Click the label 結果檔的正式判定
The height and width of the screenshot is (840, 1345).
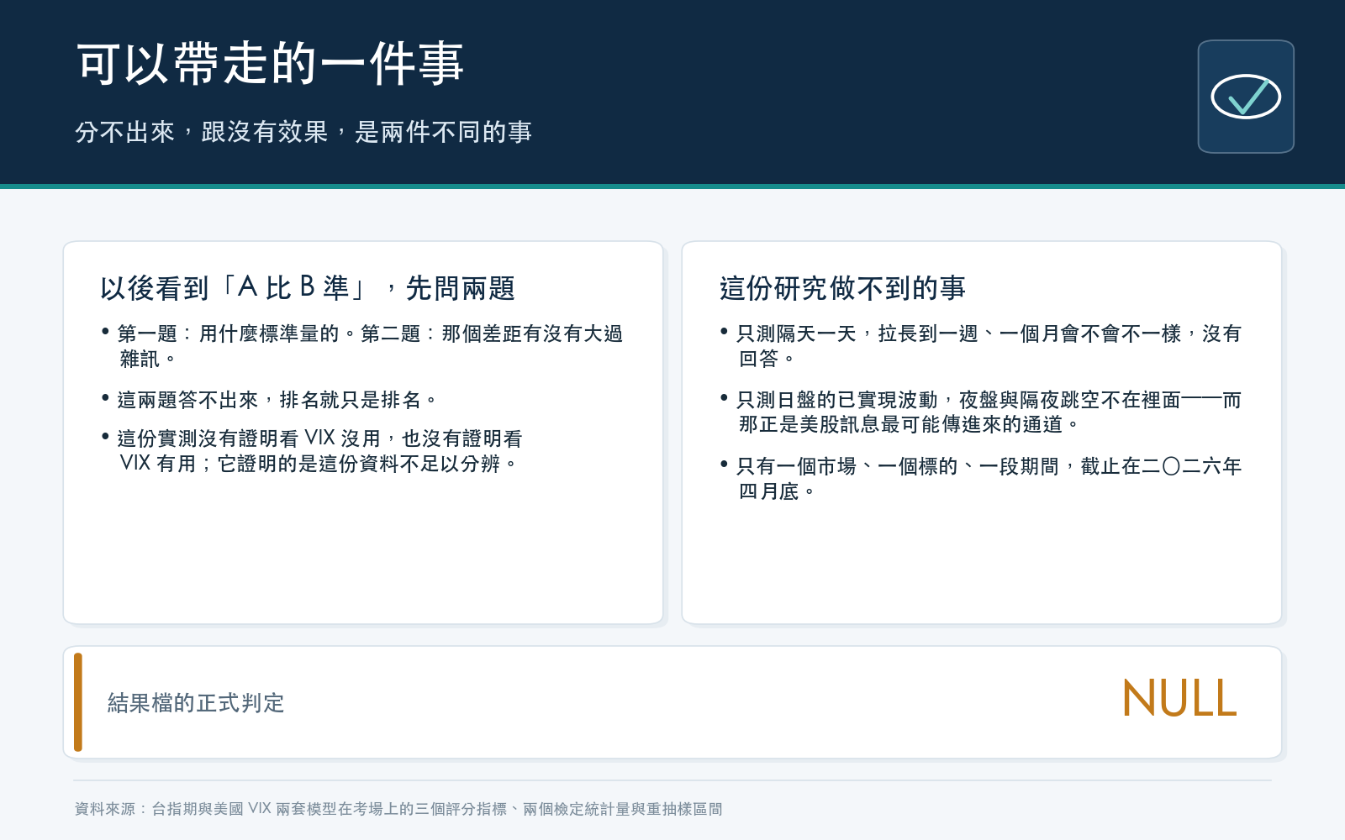click(x=196, y=703)
